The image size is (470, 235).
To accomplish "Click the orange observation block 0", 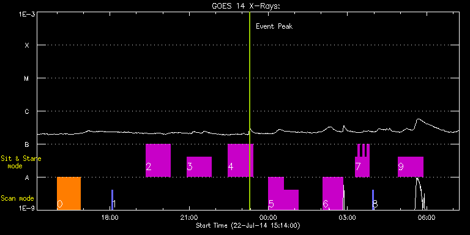I will 69,193.
